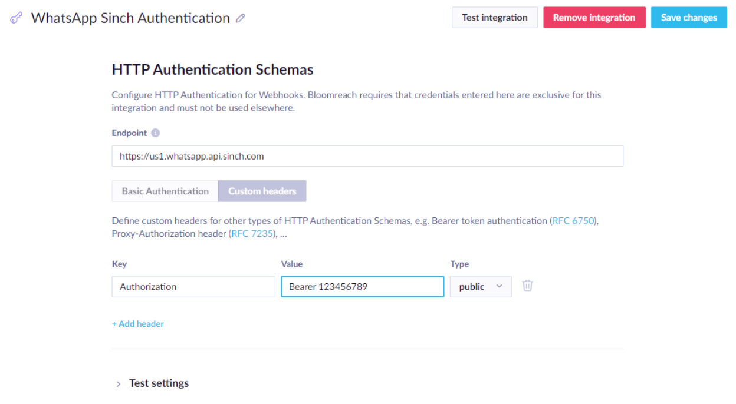Open the Type dropdown set to public
This screenshot has height=404, width=736.
[x=480, y=287]
